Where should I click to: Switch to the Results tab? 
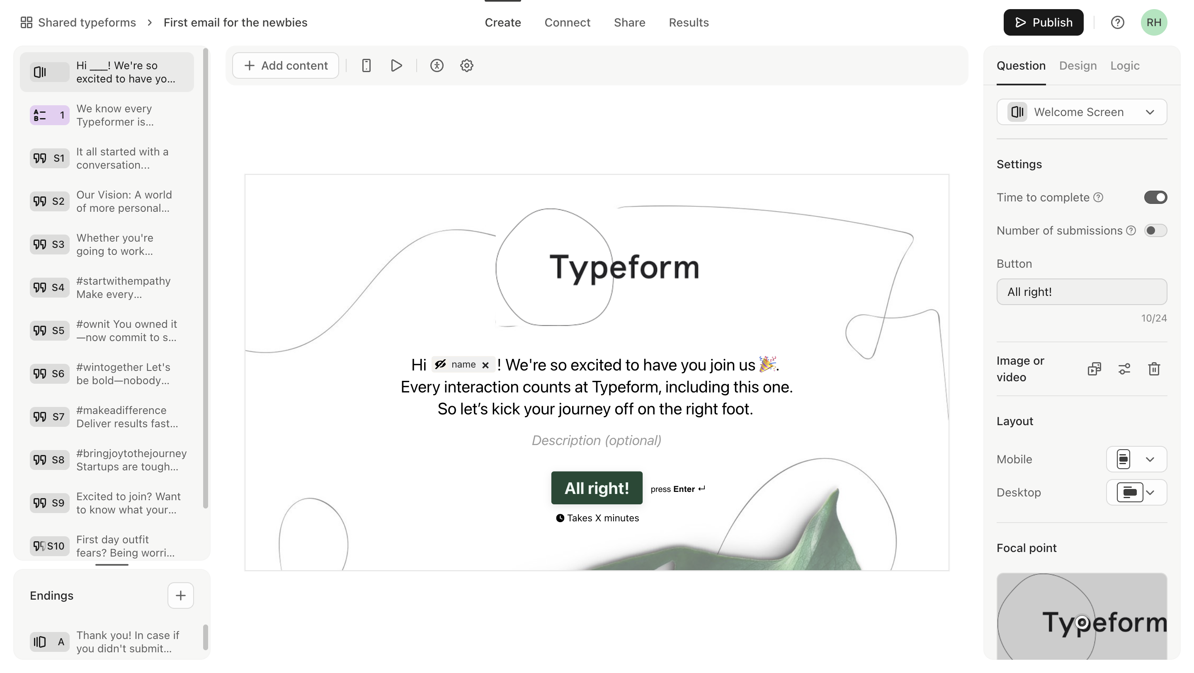(x=689, y=22)
